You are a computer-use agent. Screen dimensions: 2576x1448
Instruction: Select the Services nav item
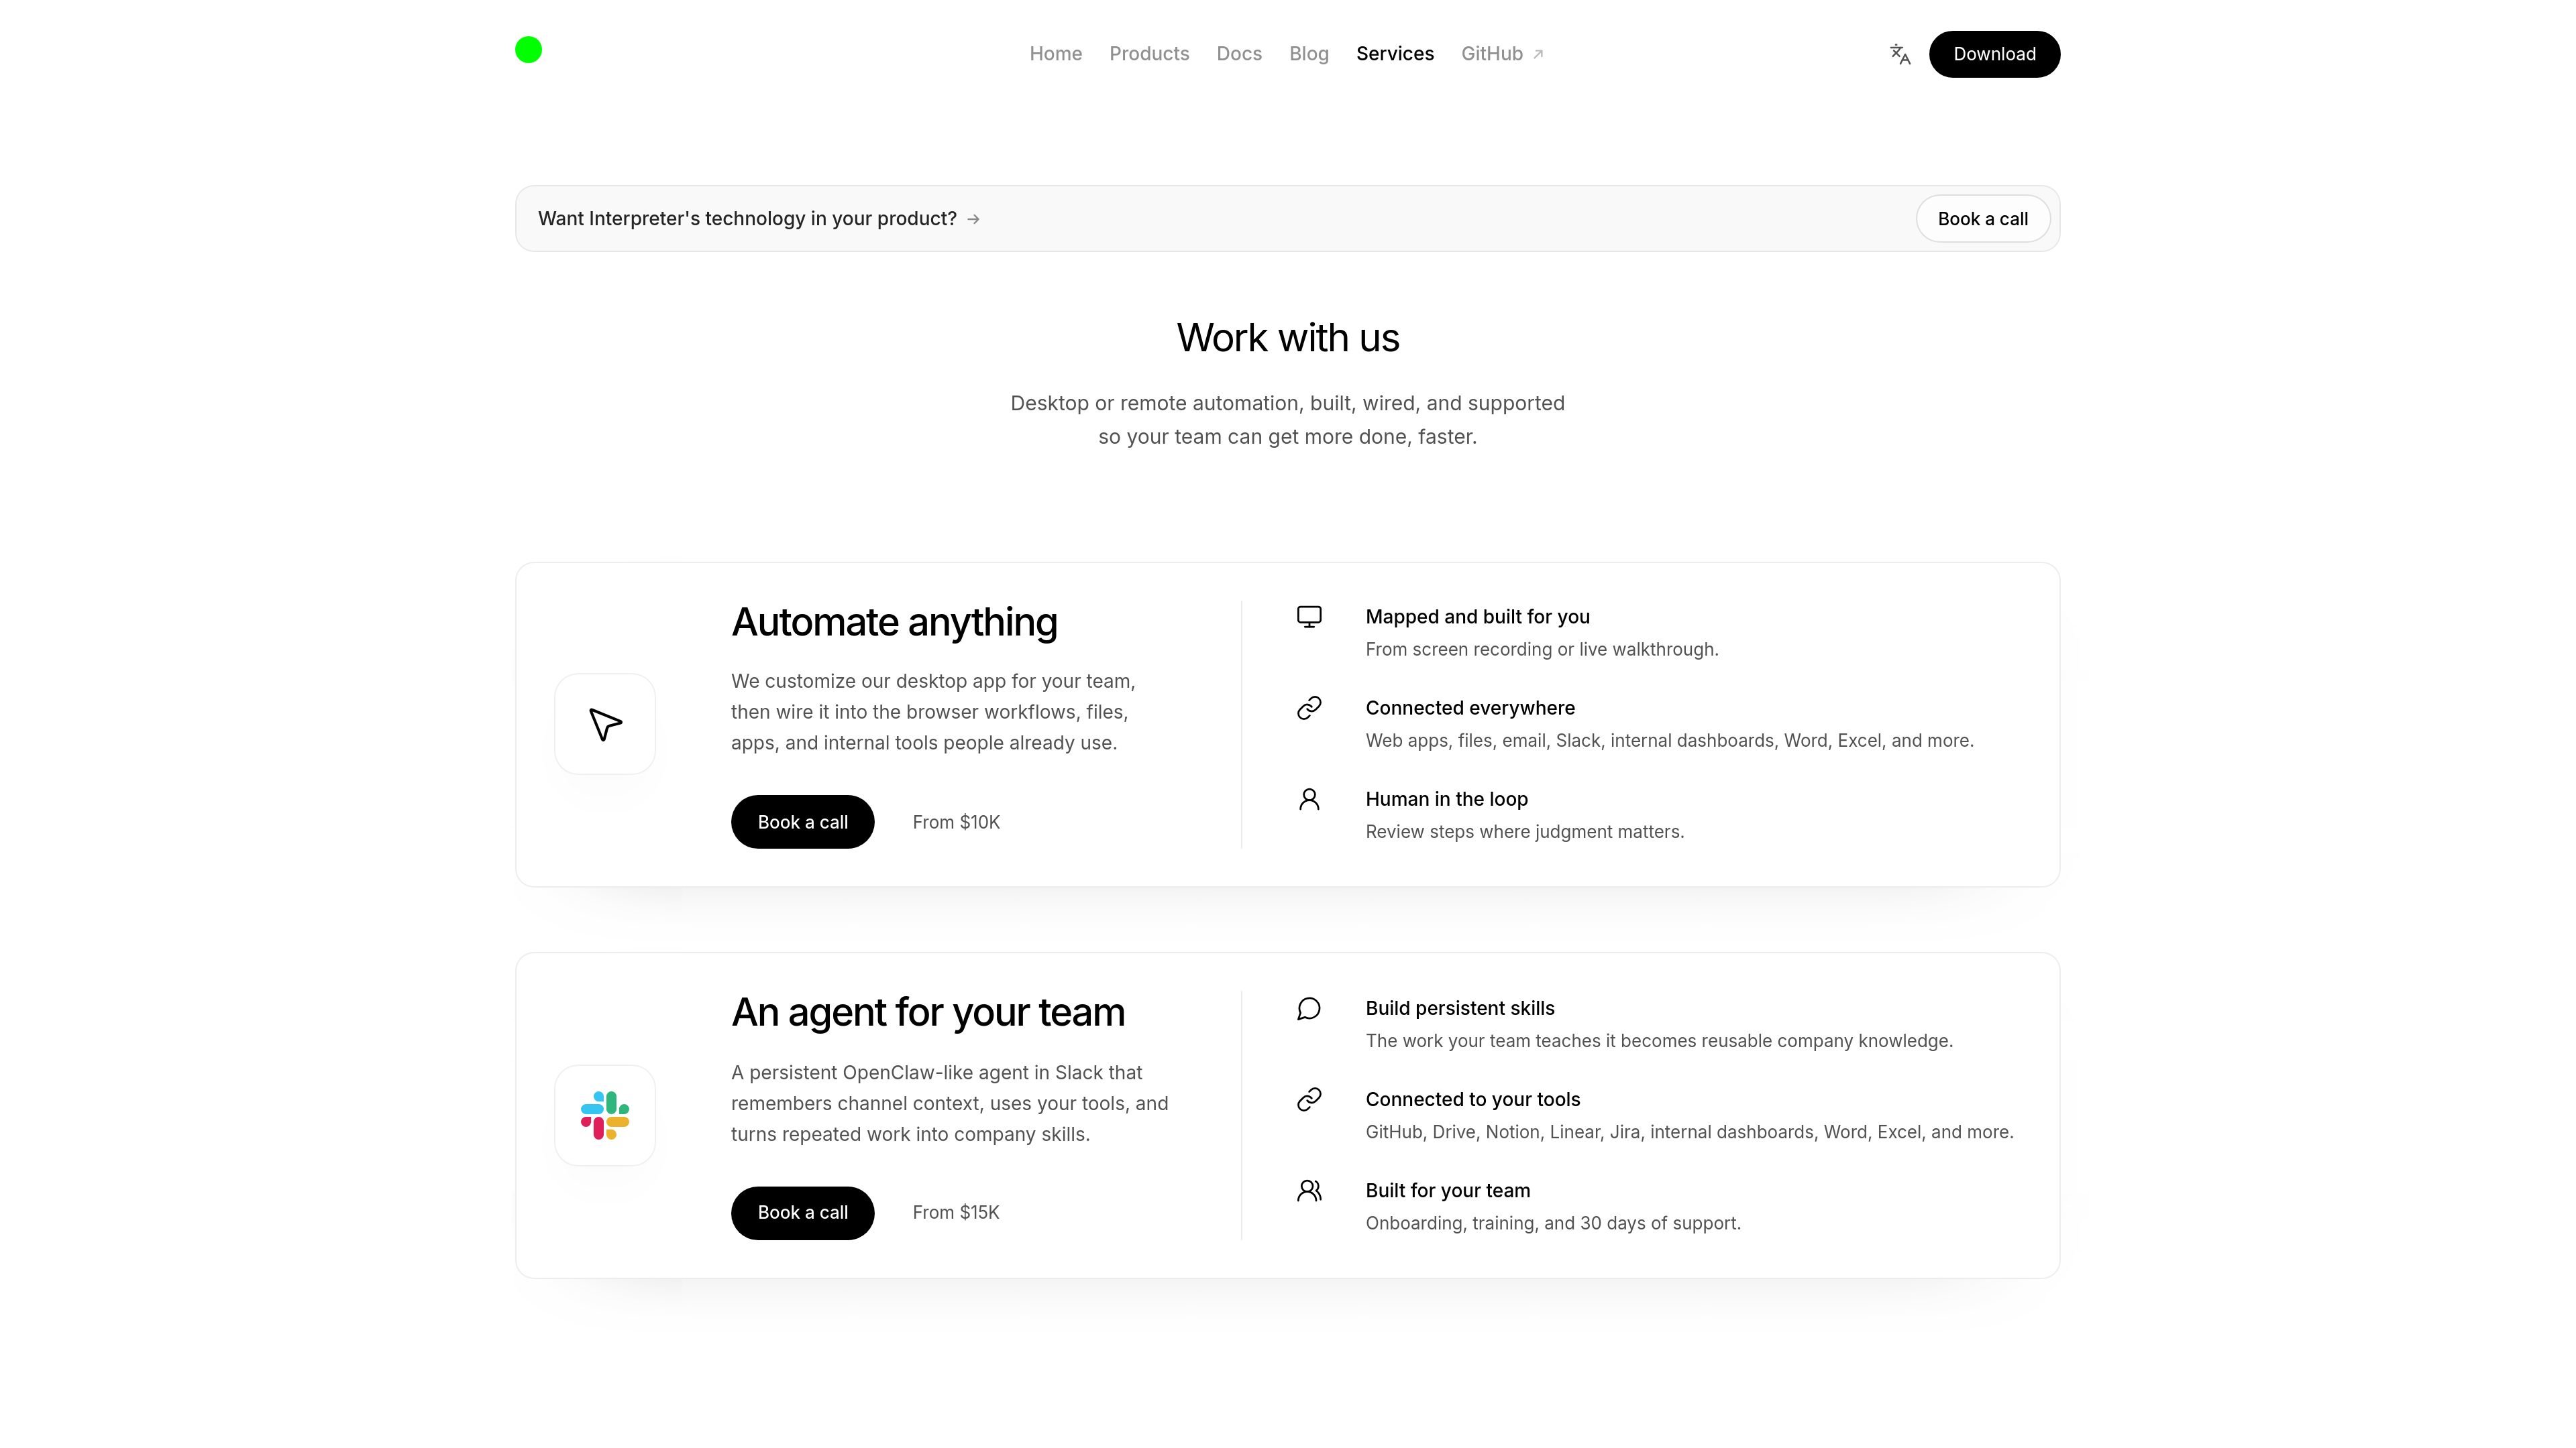tap(1394, 54)
